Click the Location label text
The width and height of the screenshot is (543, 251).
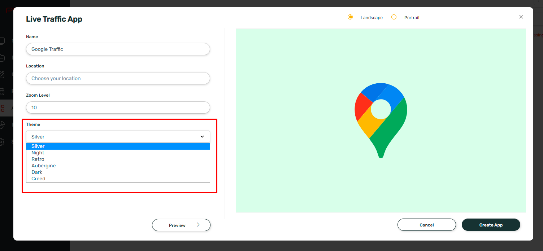click(x=35, y=66)
